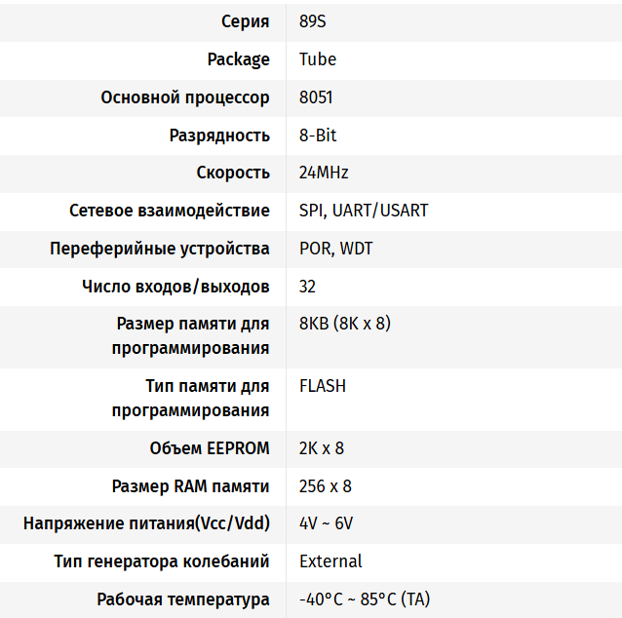Screen dimensions: 622x618
Task: Click the "Основной процессор" label
Action: (185, 97)
